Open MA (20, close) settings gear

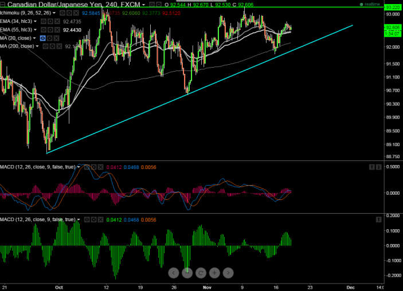[x=49, y=38]
